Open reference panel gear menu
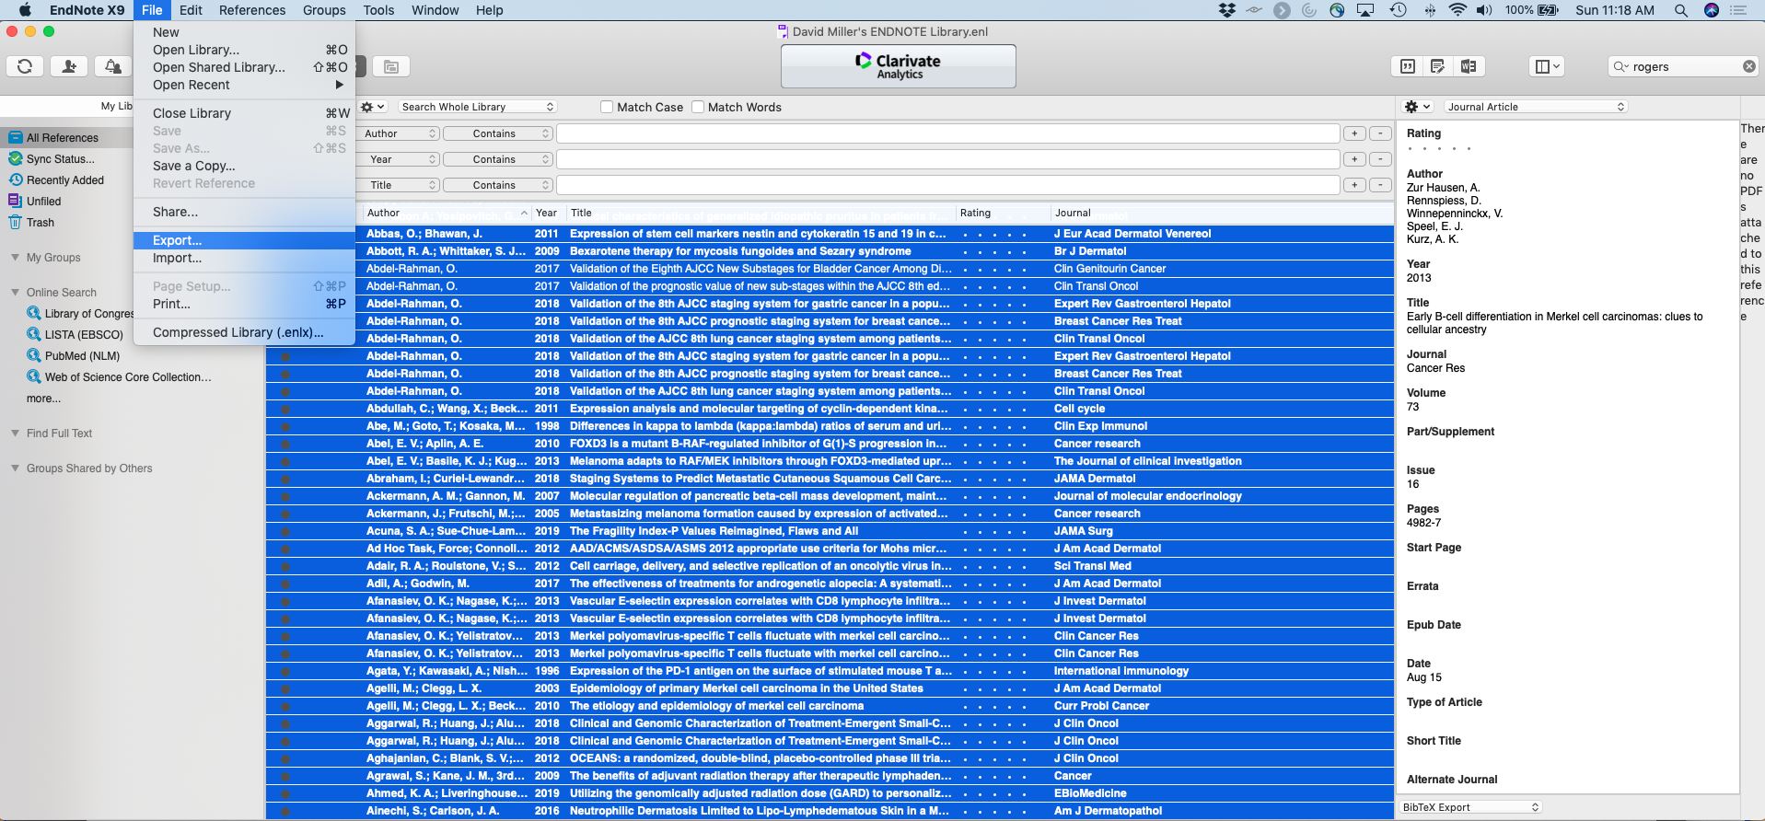 pyautogui.click(x=1418, y=107)
